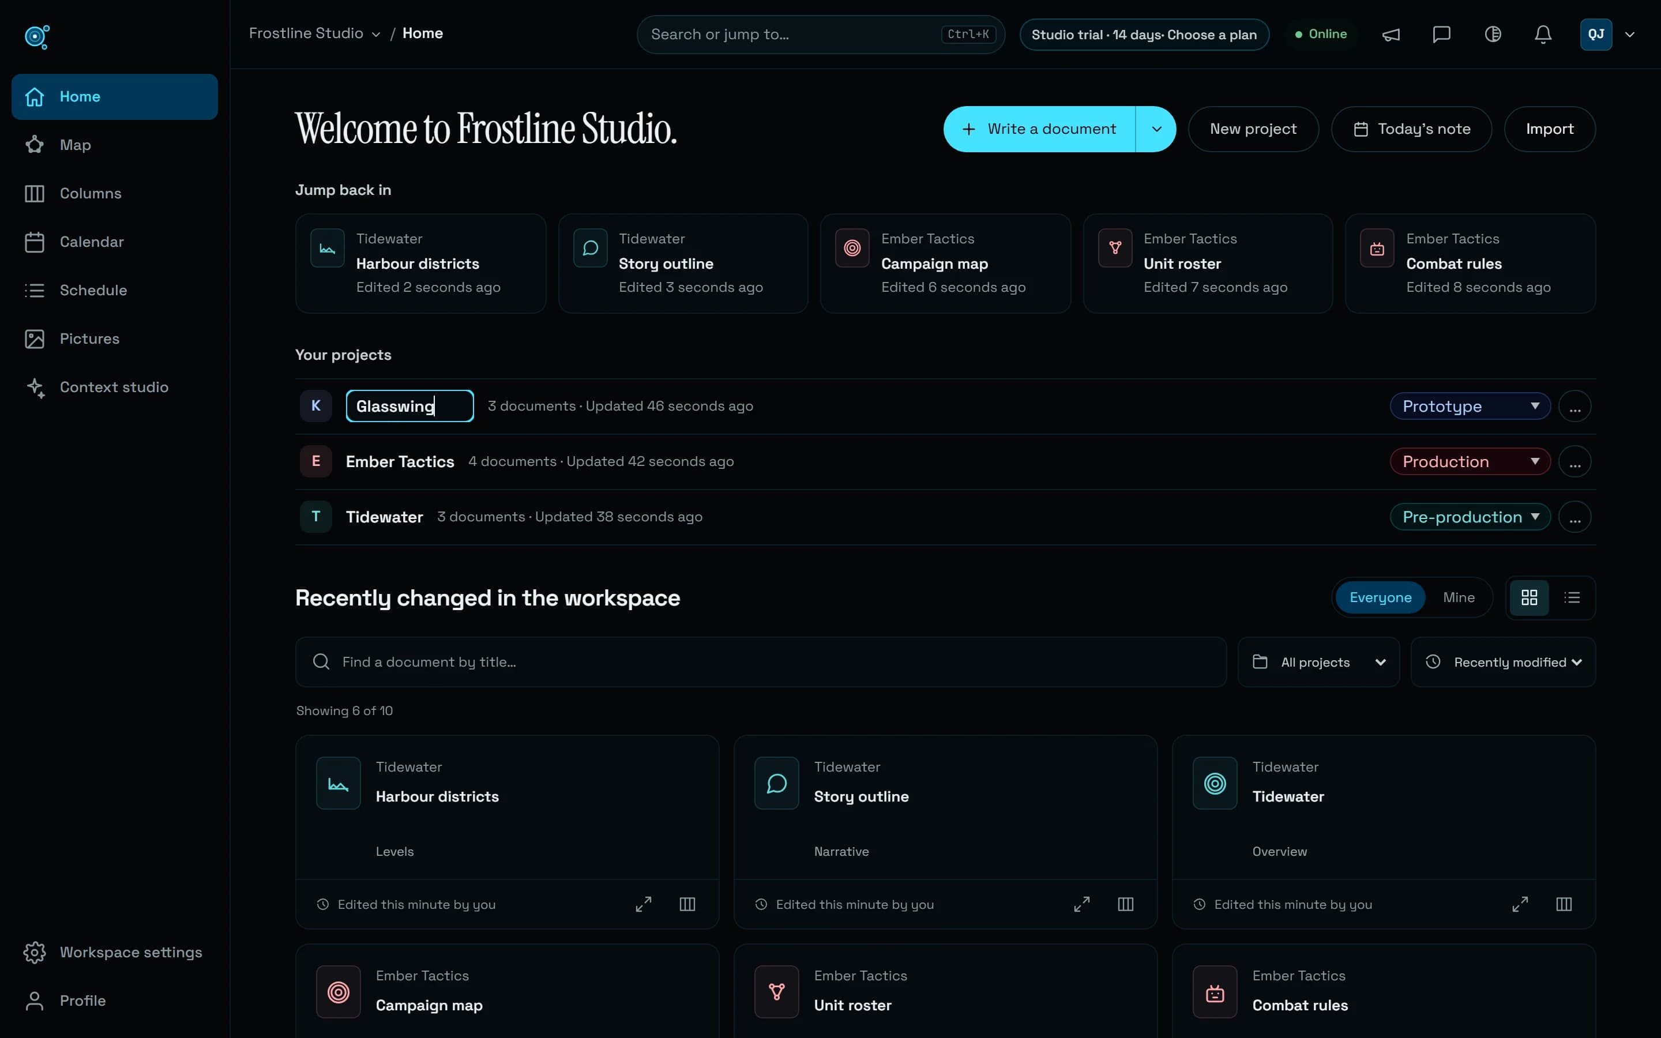Open the notifications bell
Screen dimensions: 1661x1038
coord(1543,35)
